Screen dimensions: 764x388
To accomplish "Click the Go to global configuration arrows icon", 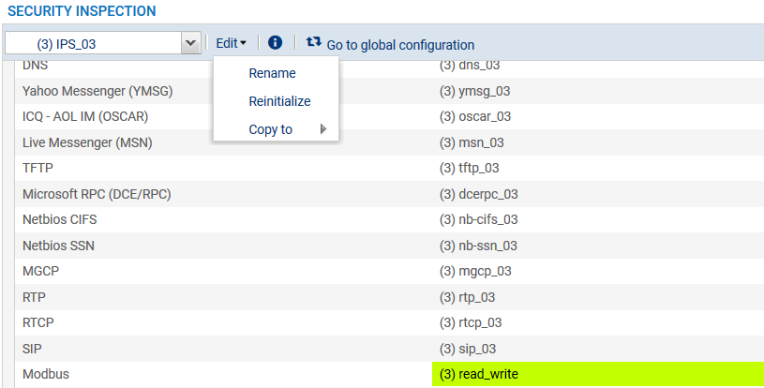I will (x=313, y=43).
